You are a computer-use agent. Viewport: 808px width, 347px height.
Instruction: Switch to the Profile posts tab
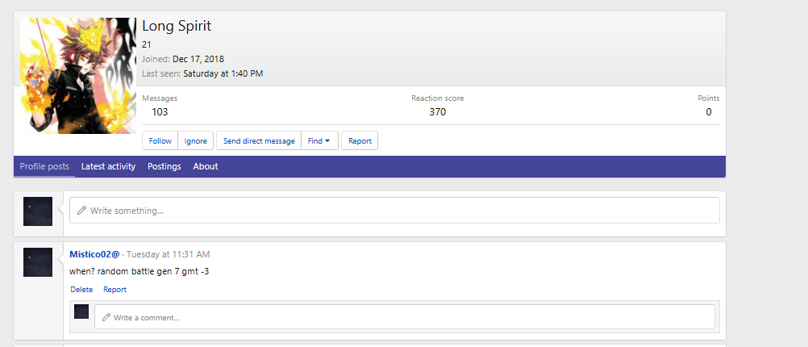(44, 166)
